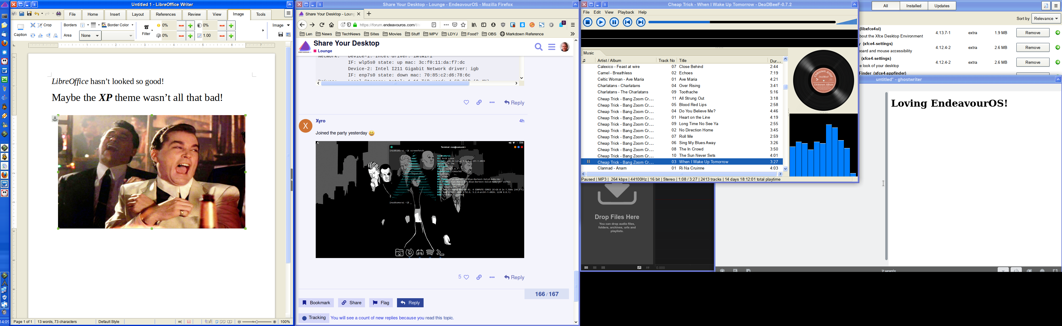Image resolution: width=1062 pixels, height=326 pixels.
Task: Click Remove for the libxfce4ui package
Action: click(x=1032, y=33)
